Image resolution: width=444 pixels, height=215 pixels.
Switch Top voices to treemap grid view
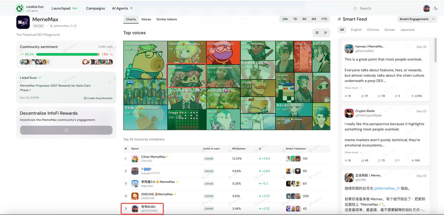click(x=317, y=33)
